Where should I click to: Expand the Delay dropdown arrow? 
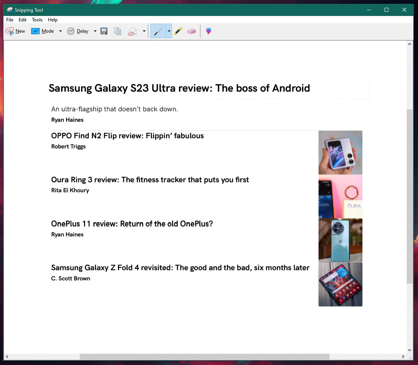[x=95, y=31]
